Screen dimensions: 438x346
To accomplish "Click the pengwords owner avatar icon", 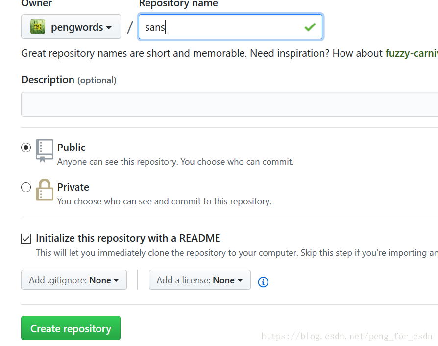I will (38, 26).
